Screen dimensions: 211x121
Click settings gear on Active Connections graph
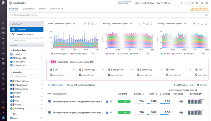[x=85, y=24]
